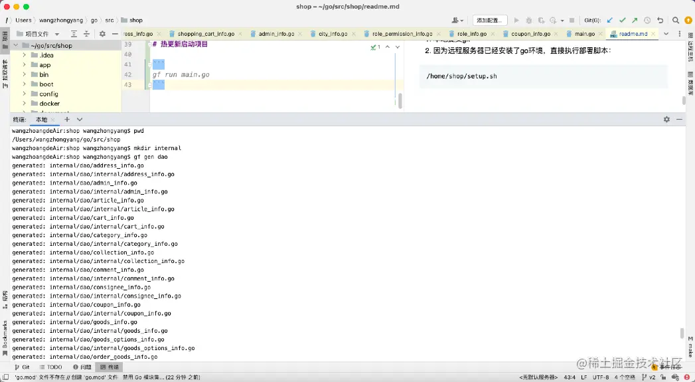Open project panel gear settings
The height and width of the screenshot is (382, 695).
click(102, 34)
